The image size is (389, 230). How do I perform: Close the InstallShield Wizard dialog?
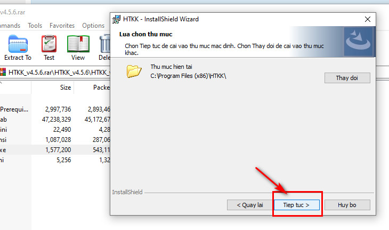point(368,19)
